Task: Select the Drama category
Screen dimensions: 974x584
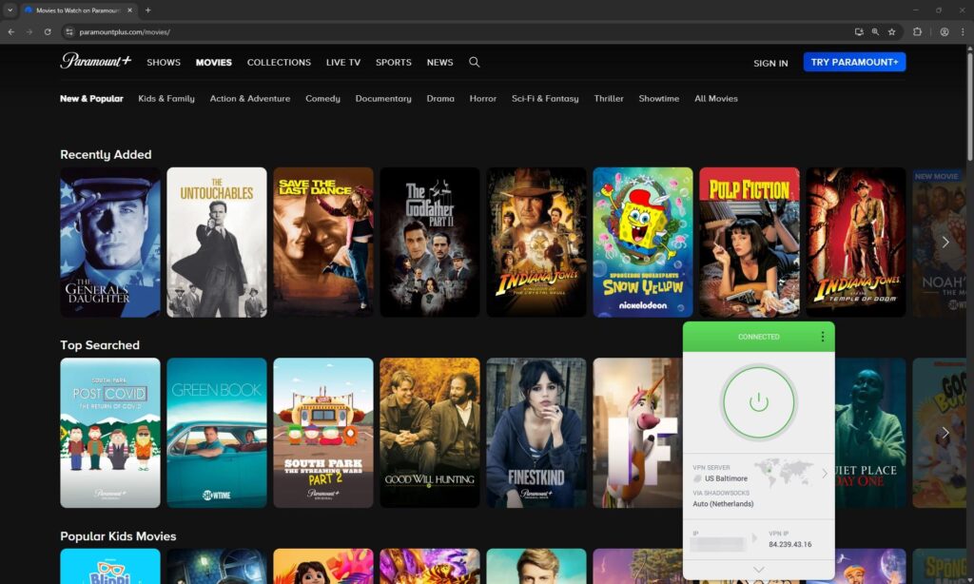Action: tap(440, 98)
